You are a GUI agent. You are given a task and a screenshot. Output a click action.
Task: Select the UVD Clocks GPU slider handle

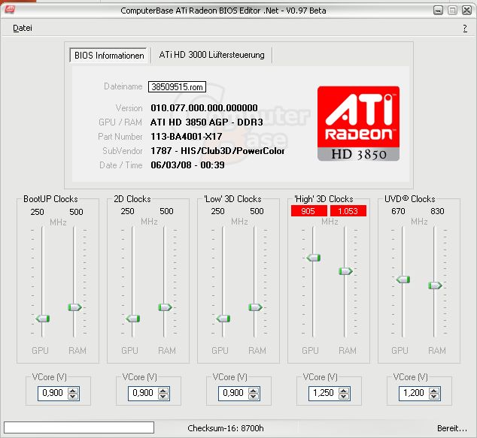click(x=403, y=279)
